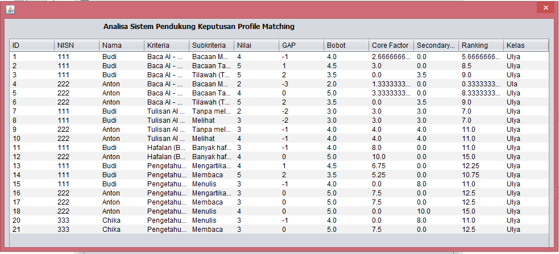This screenshot has height=254, width=559.
Task: Click the Core Factor column header
Action: 391,45
